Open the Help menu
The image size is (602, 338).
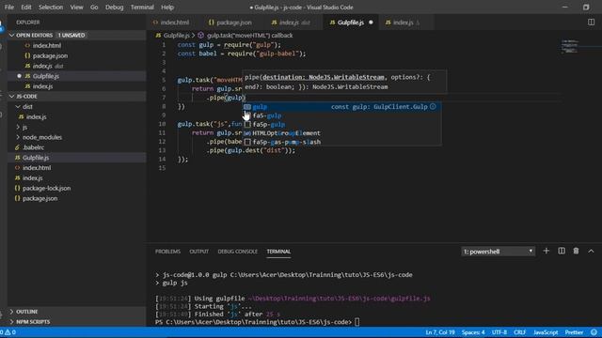tap(167, 8)
